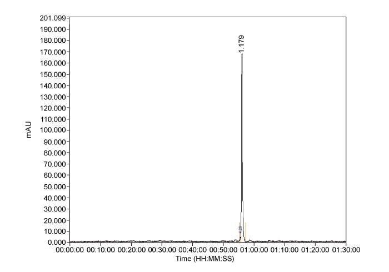This screenshot has height=272, width=389.
Task: Click y-axis tick label 170.000
Action: (x=53, y=52)
